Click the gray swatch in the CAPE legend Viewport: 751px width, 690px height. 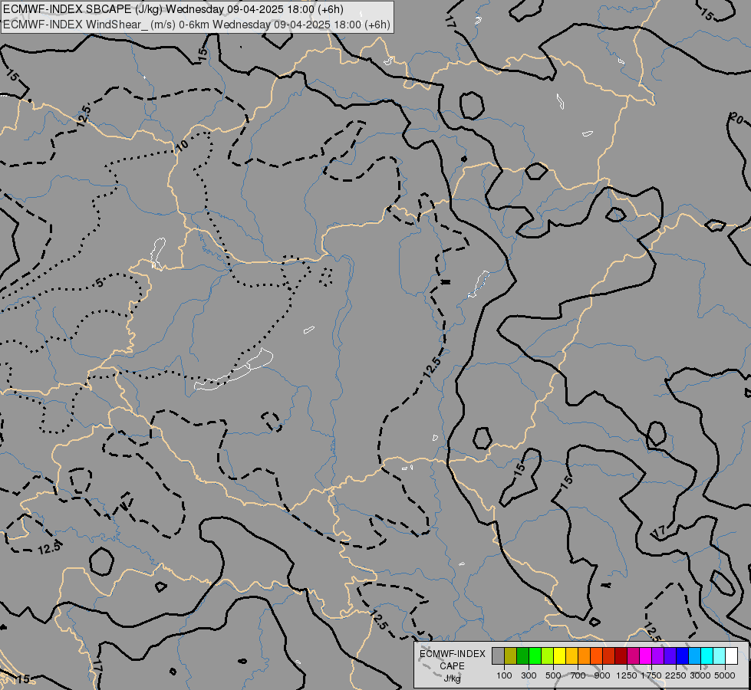point(498,655)
